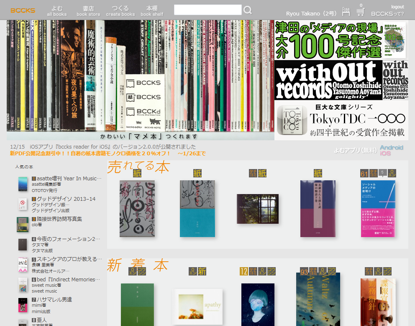This screenshot has height=326, width=415.
Task: Open first calligraphy-cover book in 売れてる本
Action: 137,209
